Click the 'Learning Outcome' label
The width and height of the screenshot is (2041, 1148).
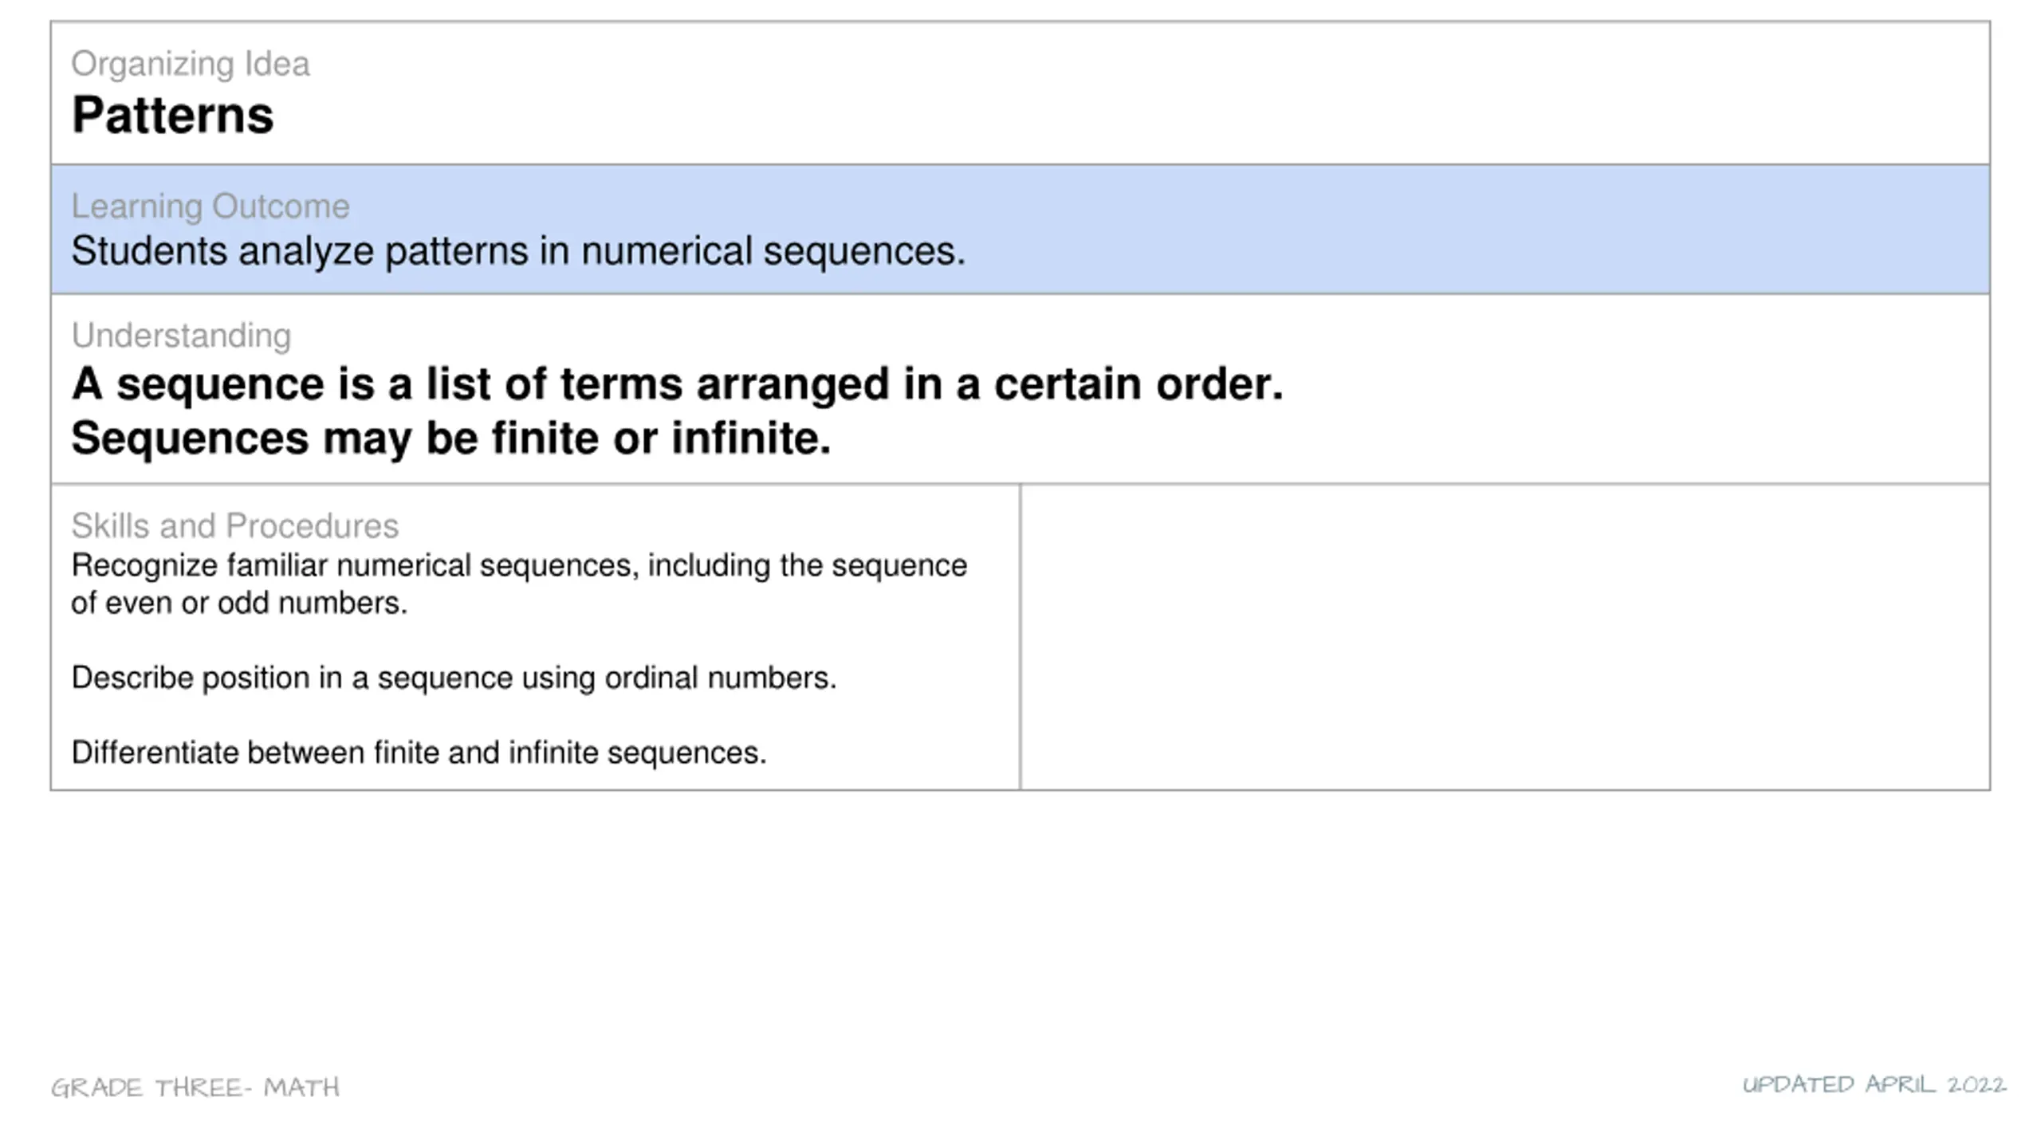(210, 206)
